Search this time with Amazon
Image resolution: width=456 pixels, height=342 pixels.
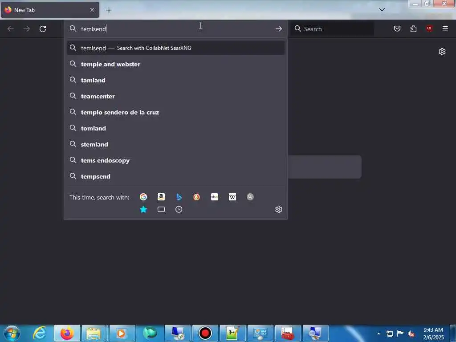pyautogui.click(x=161, y=197)
